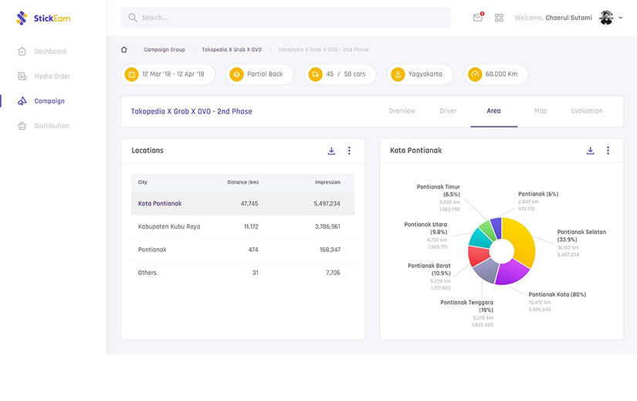637x401 pixels.
Task: Open Locations panel three-dot menu
Action: point(349,151)
